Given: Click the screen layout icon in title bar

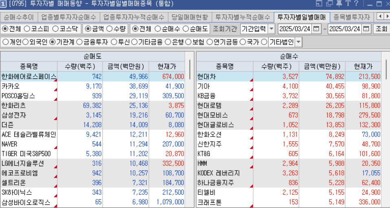Looking at the screenshot, I should 319,4.
